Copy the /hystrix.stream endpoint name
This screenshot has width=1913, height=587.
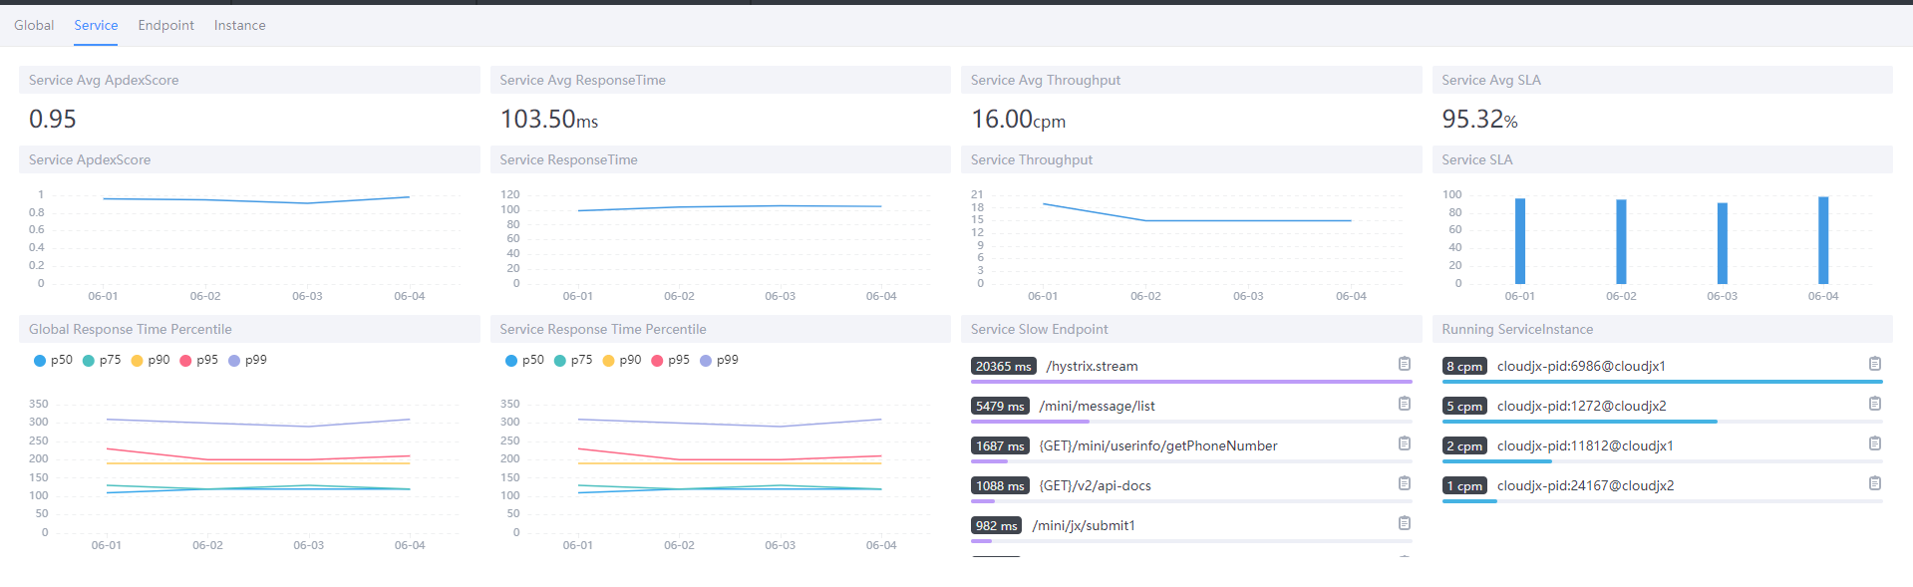(x=1404, y=364)
